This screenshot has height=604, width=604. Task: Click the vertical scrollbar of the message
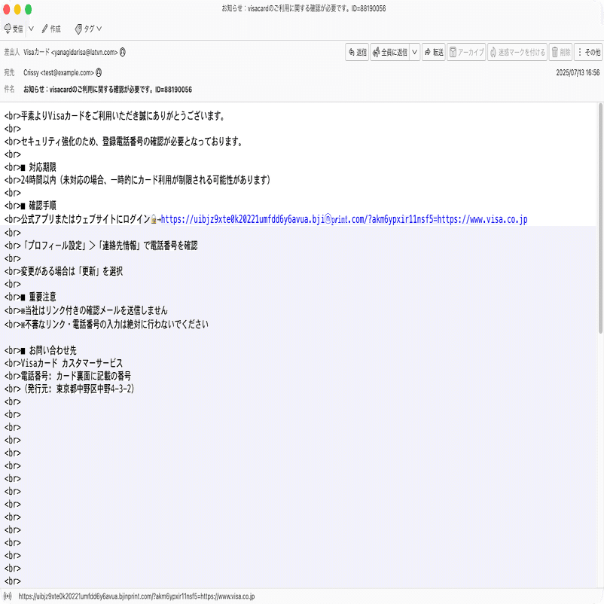600,218
